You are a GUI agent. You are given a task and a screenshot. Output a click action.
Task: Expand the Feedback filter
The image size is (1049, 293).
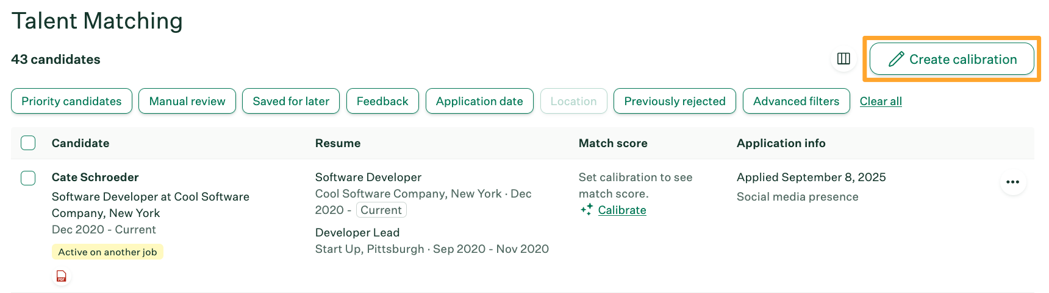(x=382, y=101)
